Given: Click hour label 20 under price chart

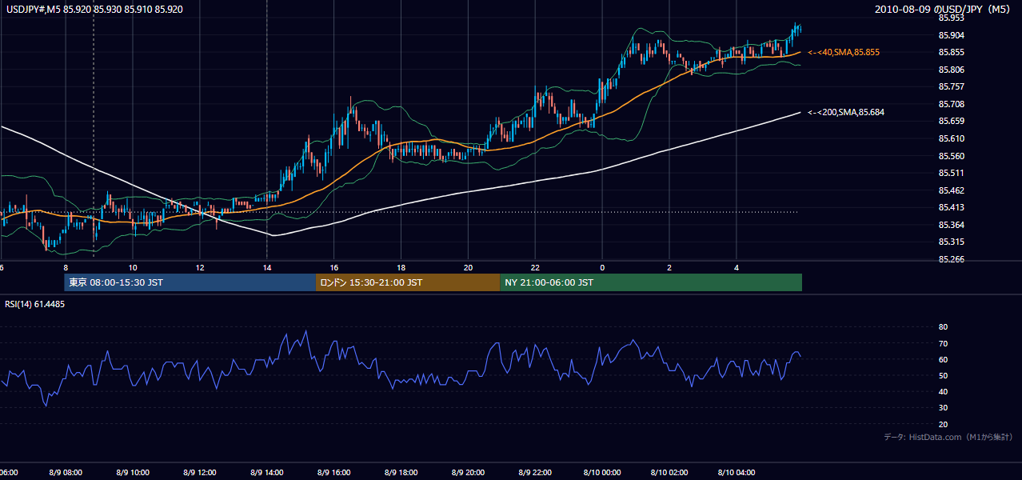Looking at the screenshot, I should coord(469,267).
